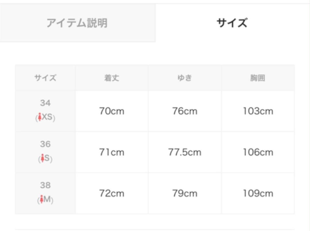Click the red person icon beside XS
310x231 pixels.
click(x=40, y=117)
